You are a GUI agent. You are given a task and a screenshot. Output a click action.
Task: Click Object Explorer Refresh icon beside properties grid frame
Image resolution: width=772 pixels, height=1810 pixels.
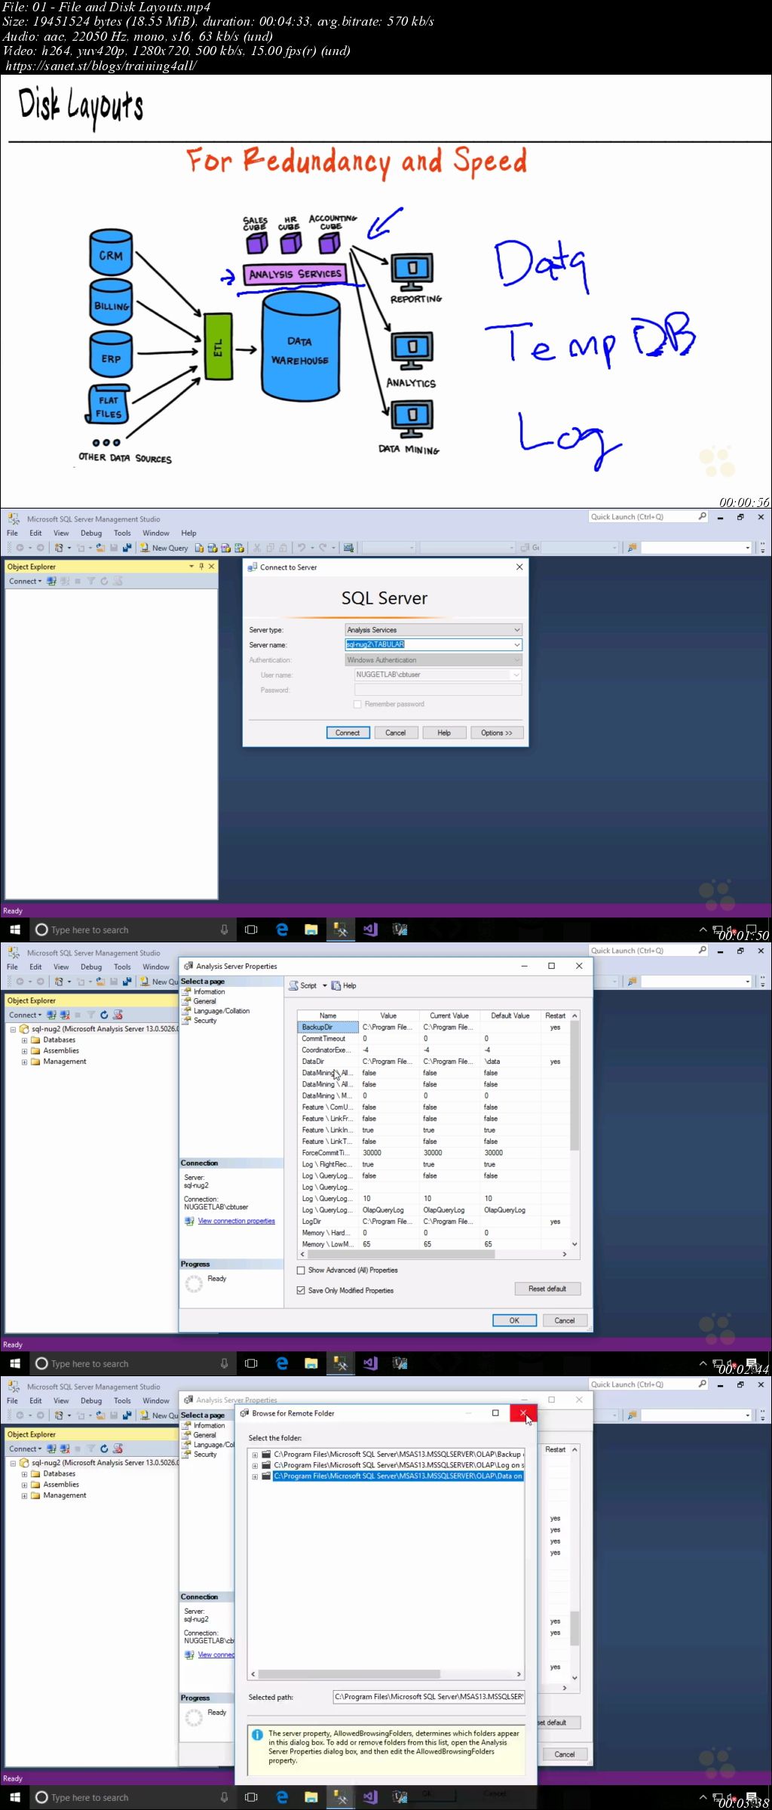tap(104, 1015)
